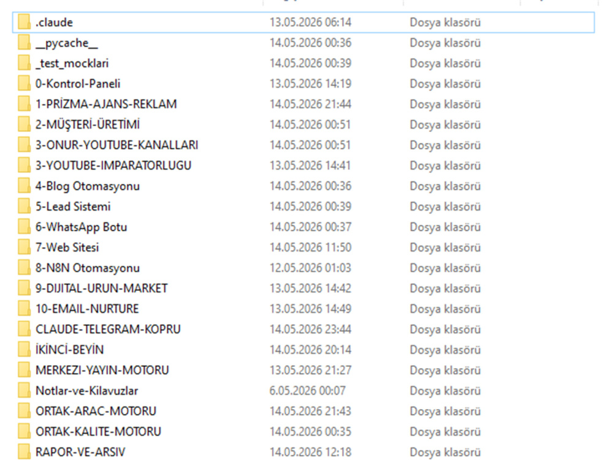Viewport: 613px width, 460px height.
Task: Select the folder name RAPOR-VE-ARSIV
Action: pyautogui.click(x=80, y=452)
